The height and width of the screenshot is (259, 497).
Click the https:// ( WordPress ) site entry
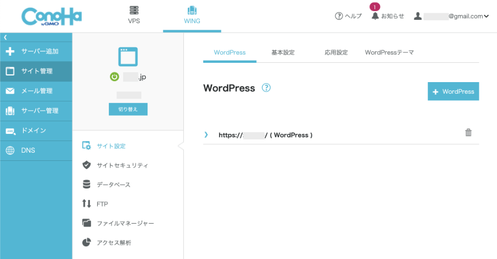click(x=266, y=135)
